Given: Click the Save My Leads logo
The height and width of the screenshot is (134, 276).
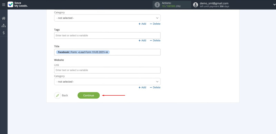Looking at the screenshot, I should tap(18, 4).
